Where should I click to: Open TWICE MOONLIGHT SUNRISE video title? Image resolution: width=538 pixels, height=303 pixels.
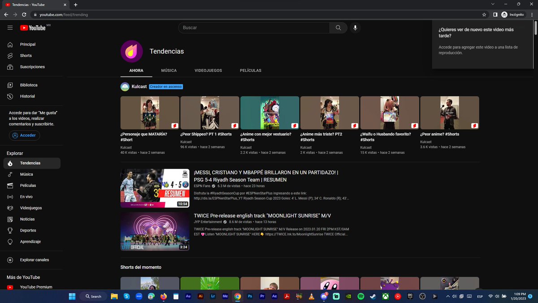(x=262, y=215)
